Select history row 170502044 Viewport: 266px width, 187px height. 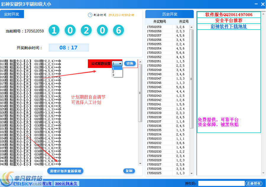[x=168, y=91]
